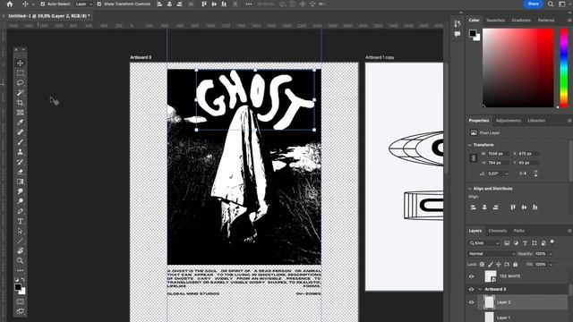This screenshot has width=573, height=322.
Task: Open the rotation angle dropdown
Action: tap(507, 174)
